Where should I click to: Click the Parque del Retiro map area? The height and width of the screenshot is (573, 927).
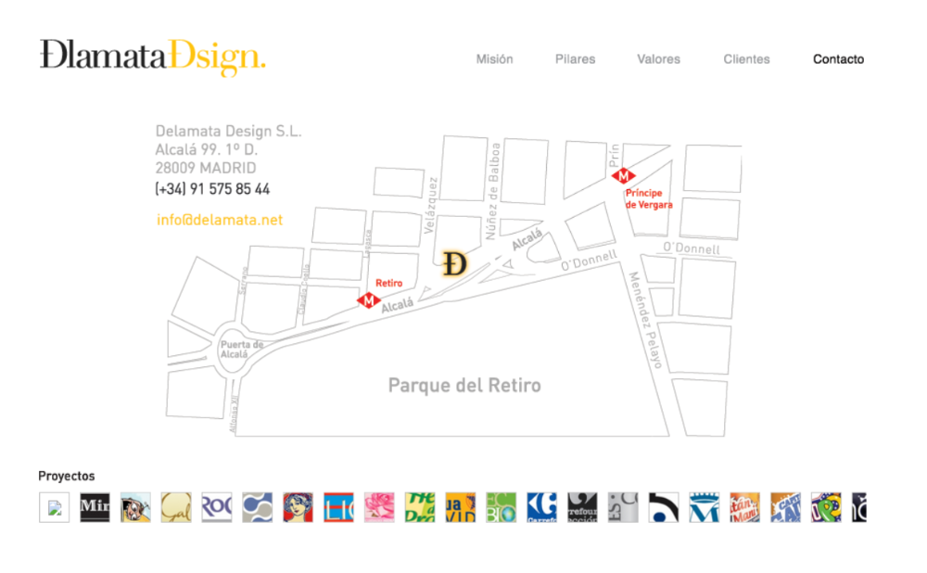[463, 385]
